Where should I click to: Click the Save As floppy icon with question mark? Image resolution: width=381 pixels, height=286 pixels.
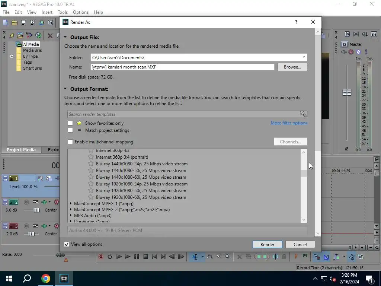point(32,23)
